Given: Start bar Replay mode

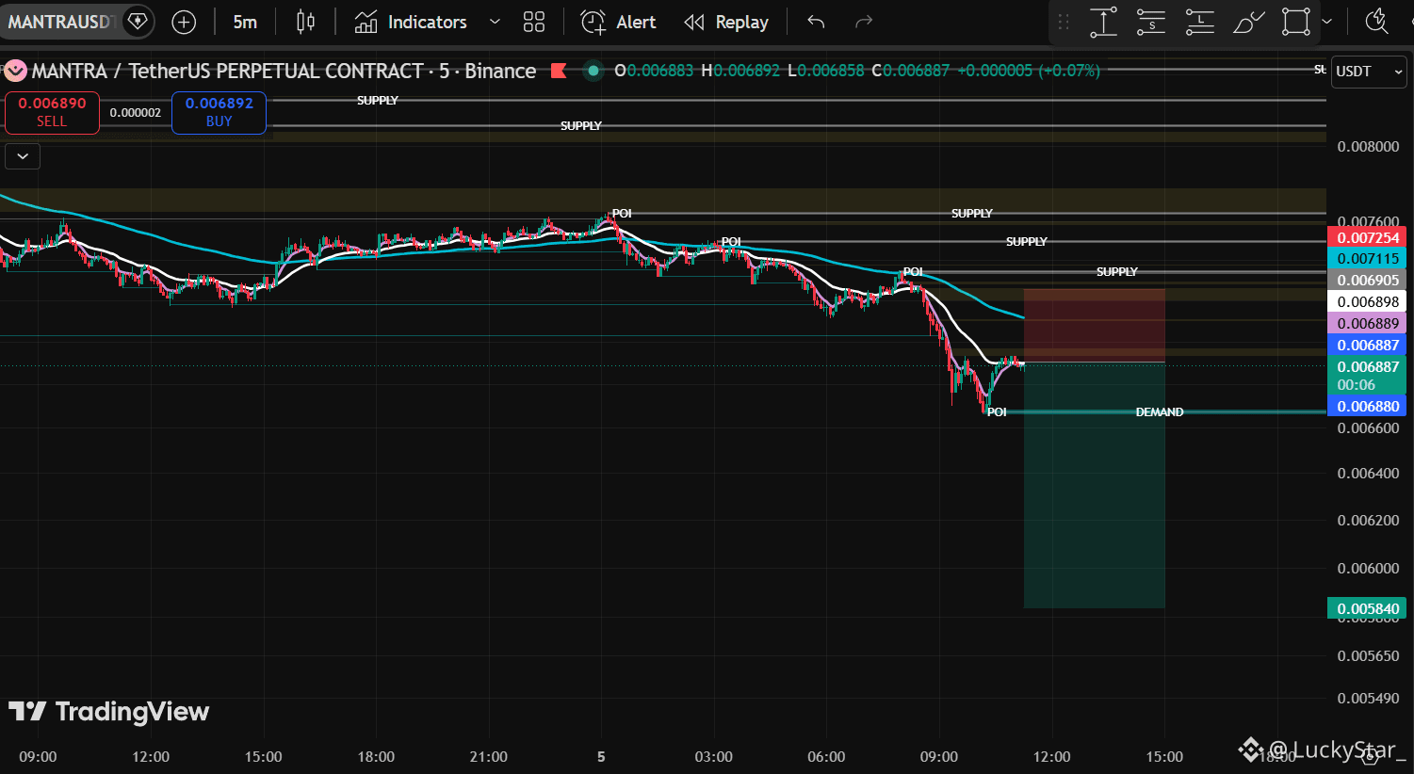Looking at the screenshot, I should click(x=726, y=22).
